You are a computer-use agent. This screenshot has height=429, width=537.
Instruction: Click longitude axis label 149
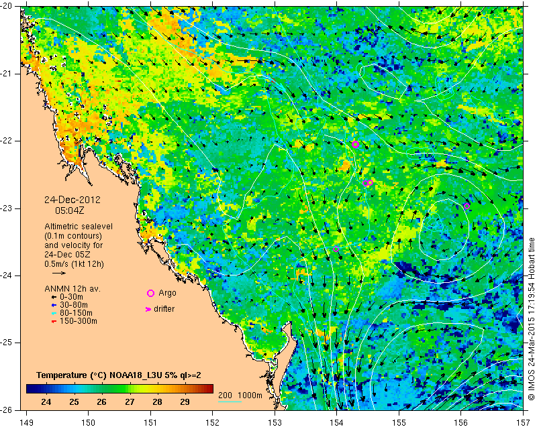pos(27,422)
